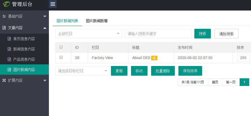Collapse the 文章内容 menu arrow
This screenshot has height=116, width=251.
(x=45, y=28)
